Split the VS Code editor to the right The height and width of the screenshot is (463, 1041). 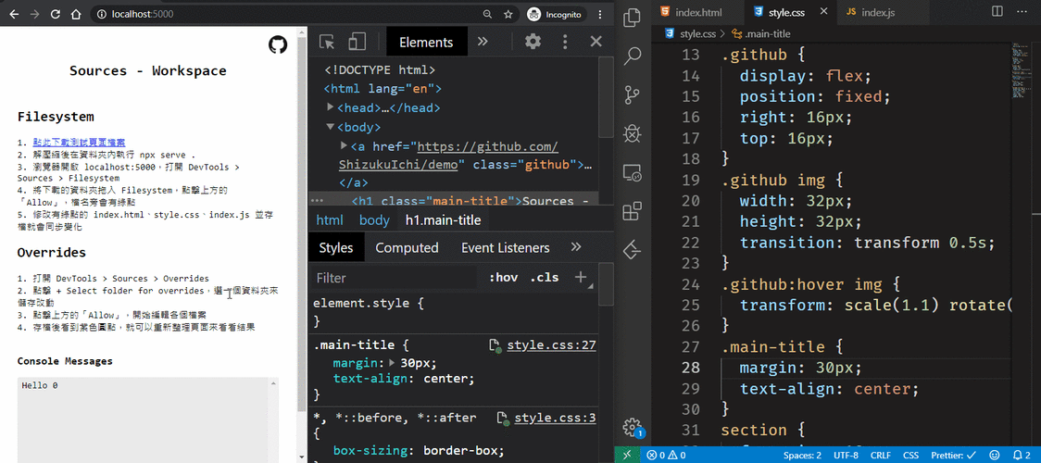997,12
